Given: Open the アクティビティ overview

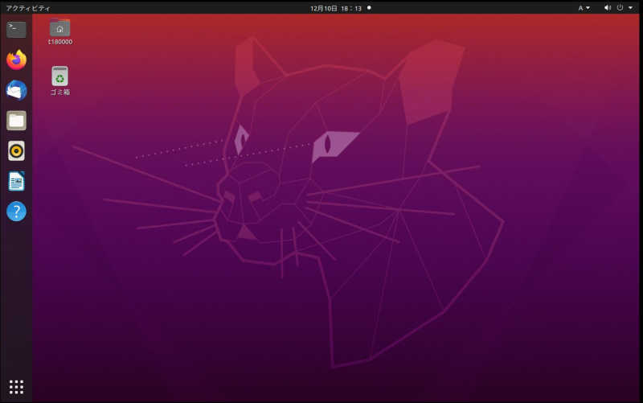Looking at the screenshot, I should point(28,8).
